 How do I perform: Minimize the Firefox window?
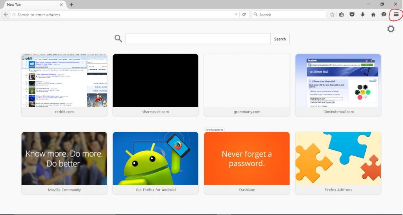pyautogui.click(x=368, y=4)
